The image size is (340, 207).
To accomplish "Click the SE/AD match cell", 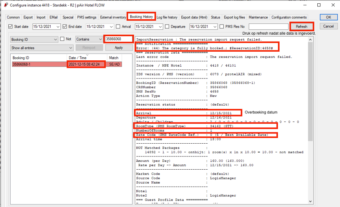I will pos(114,64).
